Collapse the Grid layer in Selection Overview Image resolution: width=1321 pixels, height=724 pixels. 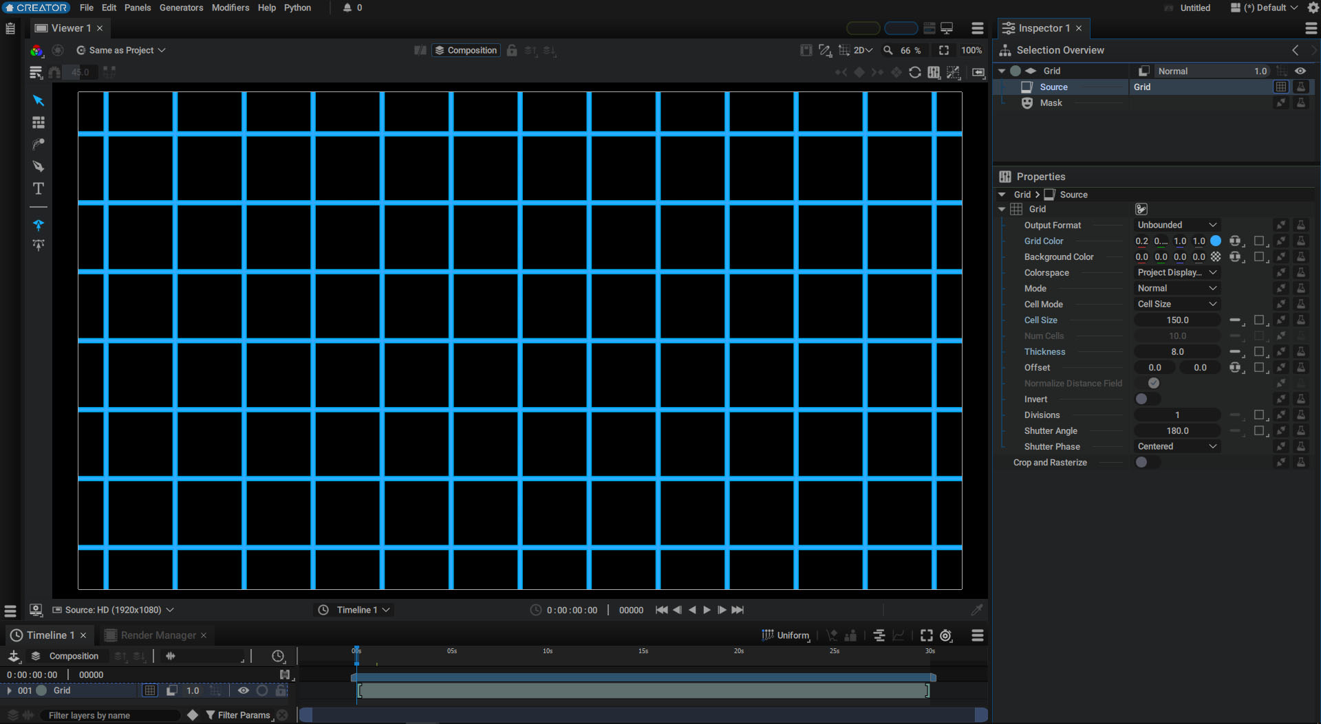point(1002,71)
